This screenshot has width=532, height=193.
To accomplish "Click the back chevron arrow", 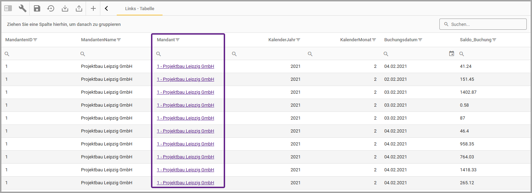I will pyautogui.click(x=106, y=8).
